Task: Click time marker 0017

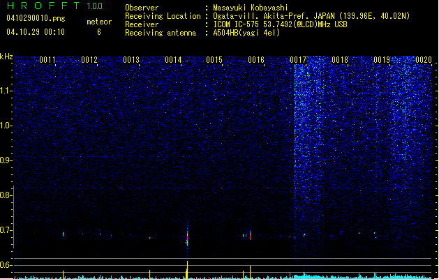Action: (x=298, y=60)
